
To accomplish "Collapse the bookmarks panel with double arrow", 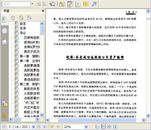I will pos(43,11).
